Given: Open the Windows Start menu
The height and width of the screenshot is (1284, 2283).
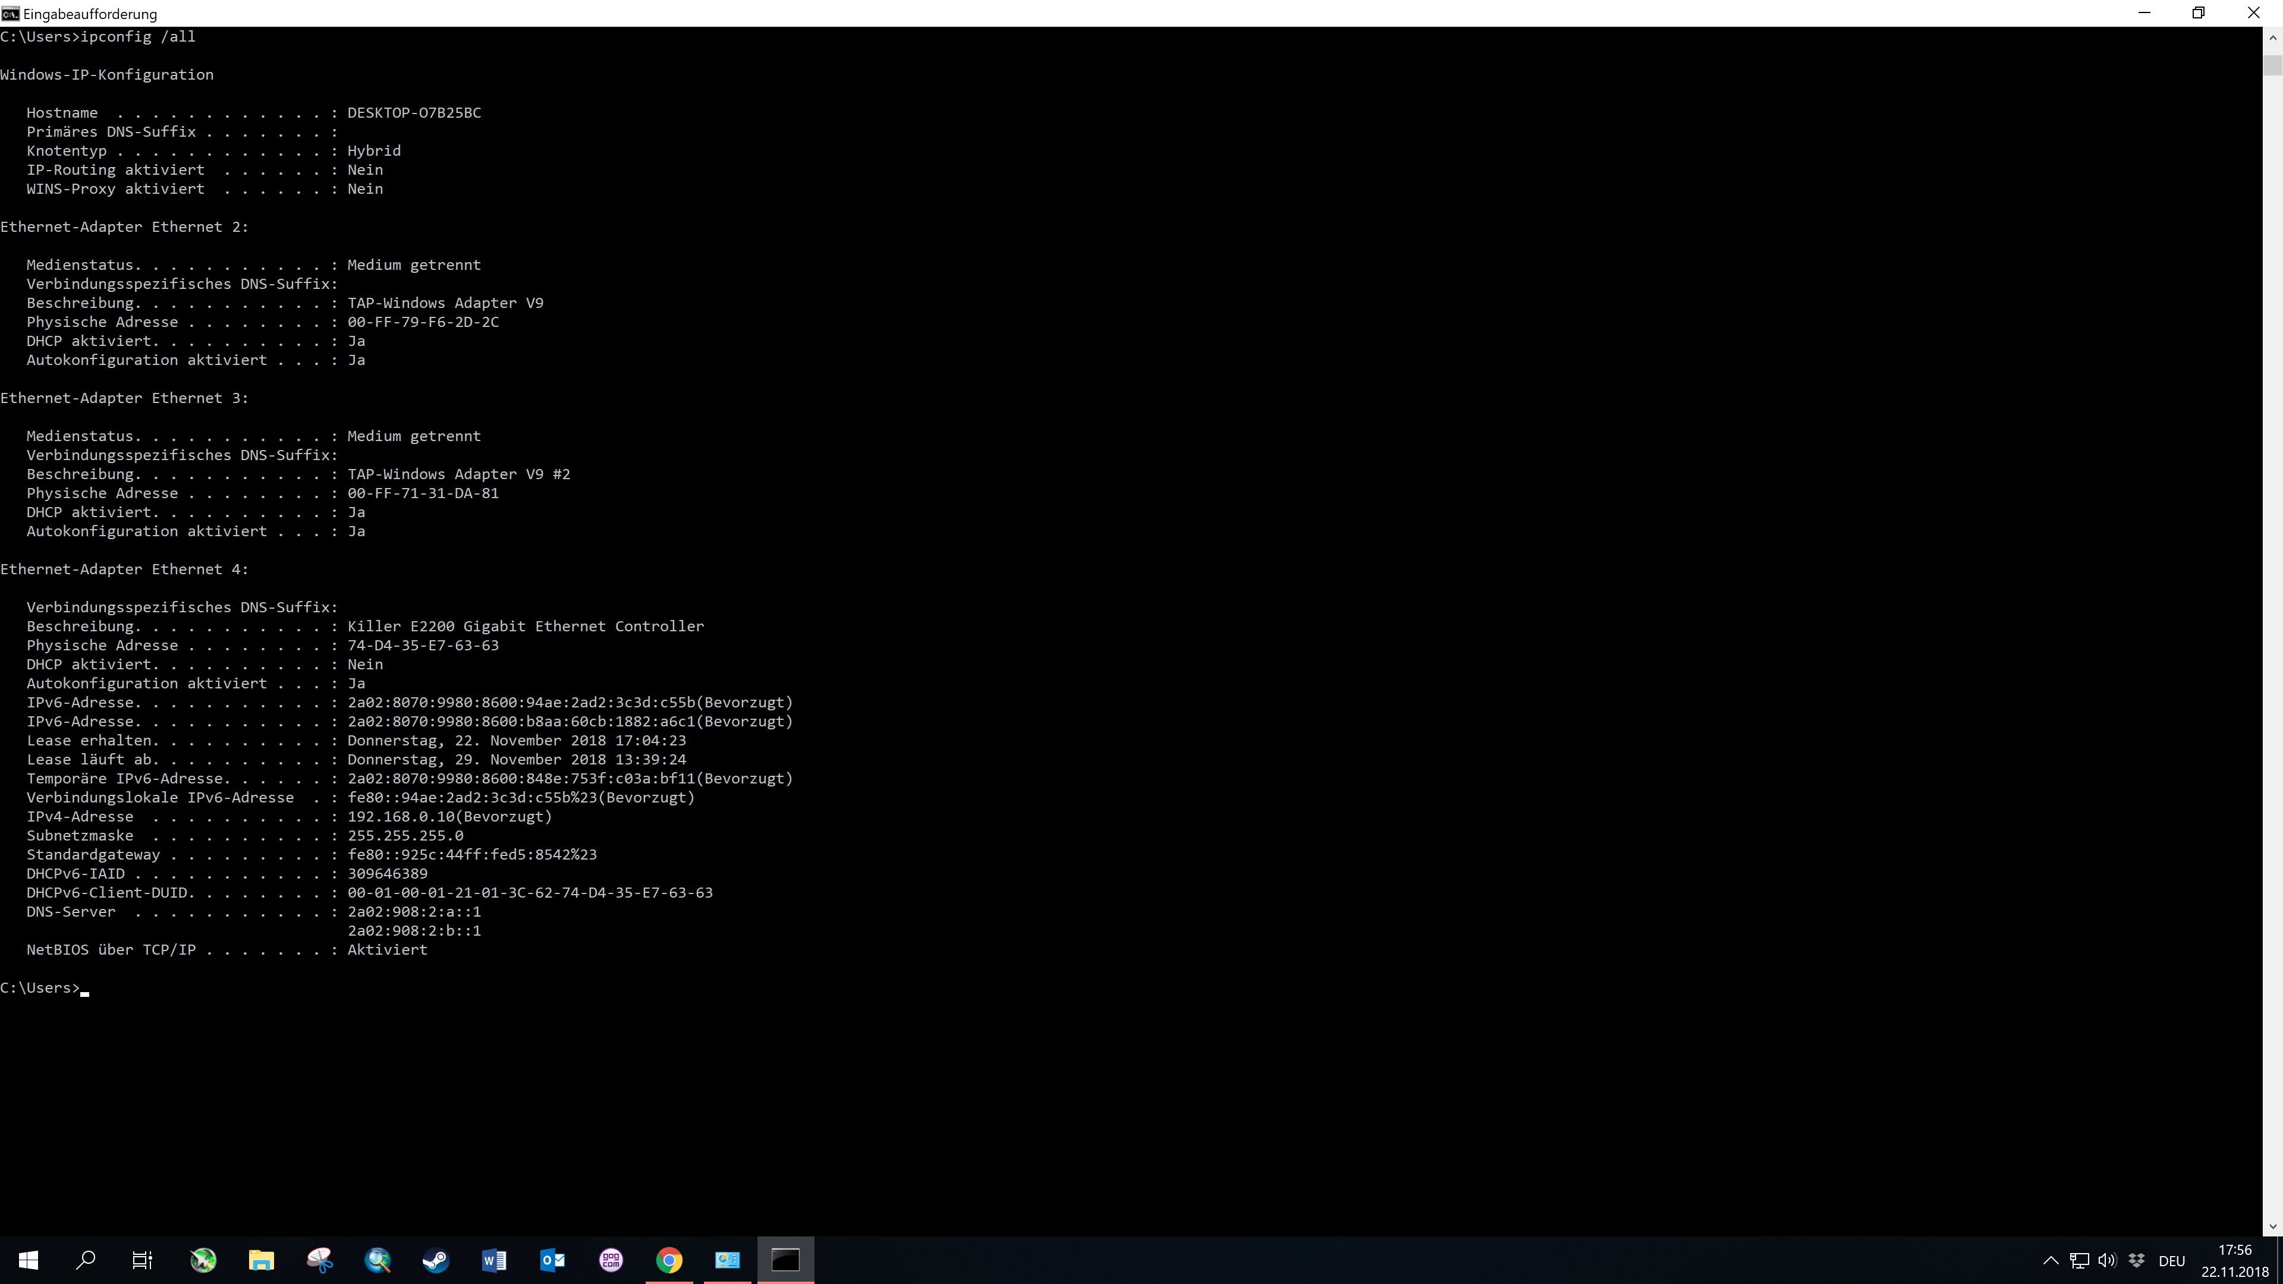Looking at the screenshot, I should tap(29, 1260).
